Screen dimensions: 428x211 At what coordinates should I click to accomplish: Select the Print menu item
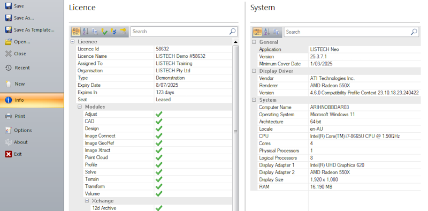click(x=32, y=116)
